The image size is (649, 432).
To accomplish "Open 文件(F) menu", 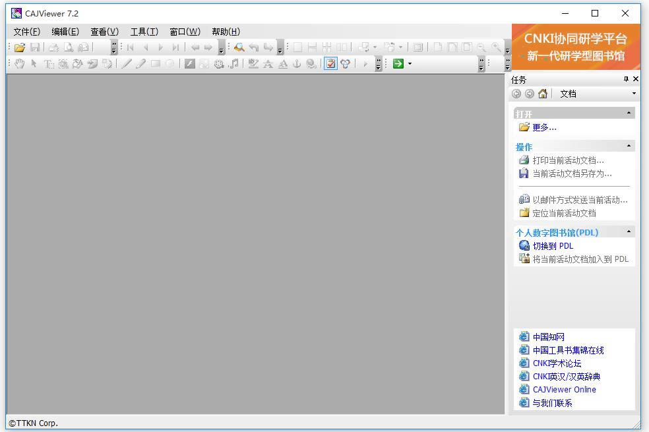I will (26, 32).
